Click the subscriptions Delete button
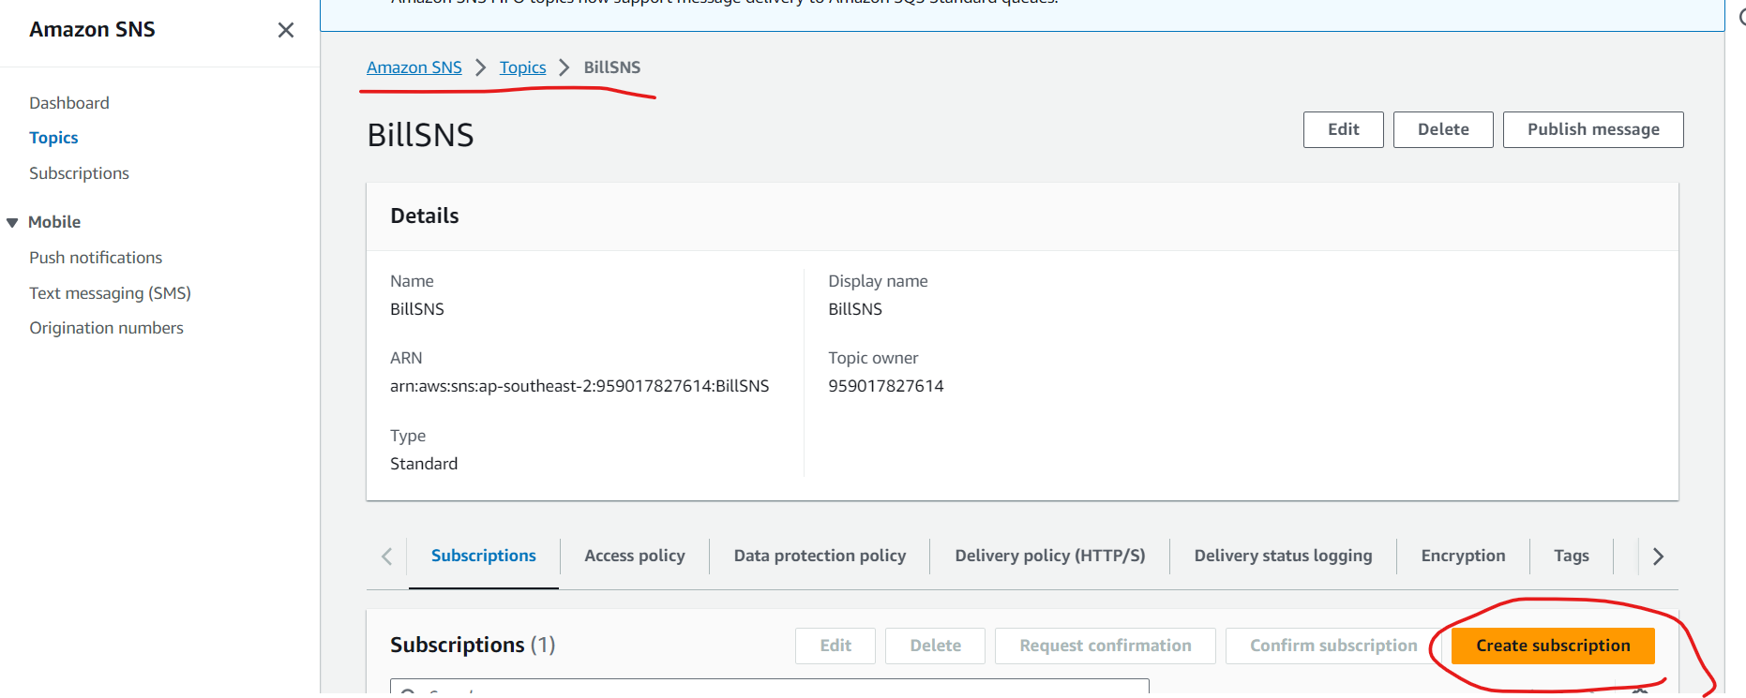Viewport: 1746px width, 698px height. tap(935, 646)
